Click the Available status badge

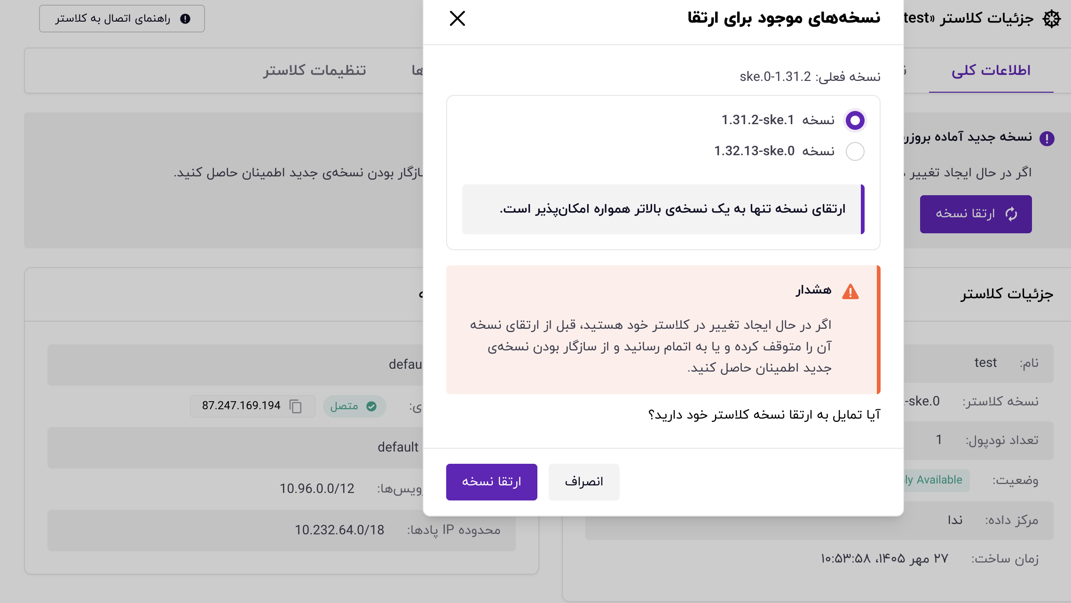point(936,480)
